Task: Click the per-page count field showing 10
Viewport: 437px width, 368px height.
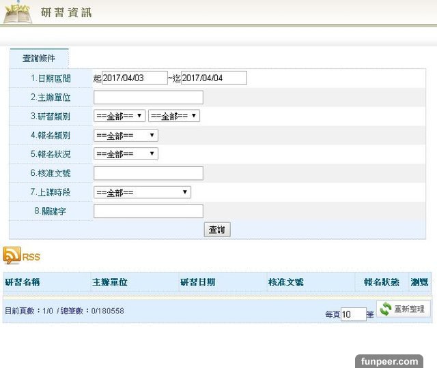Action: pos(353,314)
